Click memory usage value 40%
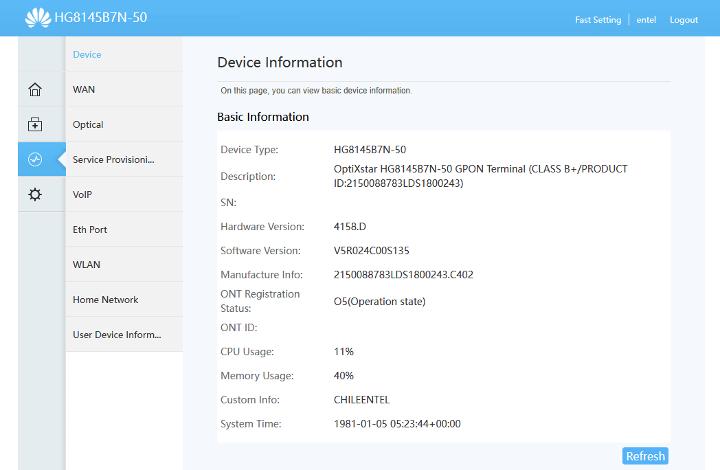Viewport: 720px width, 470px height. [x=344, y=376]
